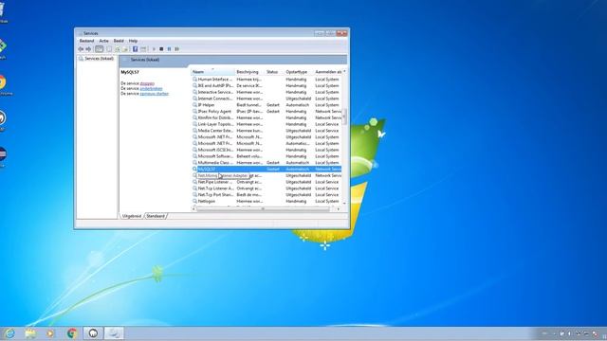Viewport: 607px width, 341px height.
Task: Select the IKE and AuthIP service row
Action: click(267, 85)
